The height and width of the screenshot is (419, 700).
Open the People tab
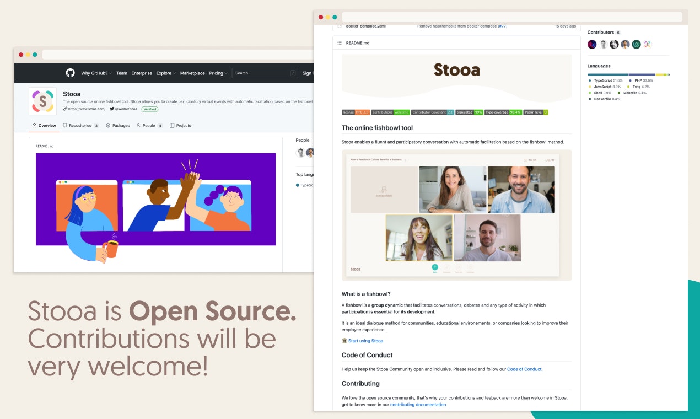149,126
